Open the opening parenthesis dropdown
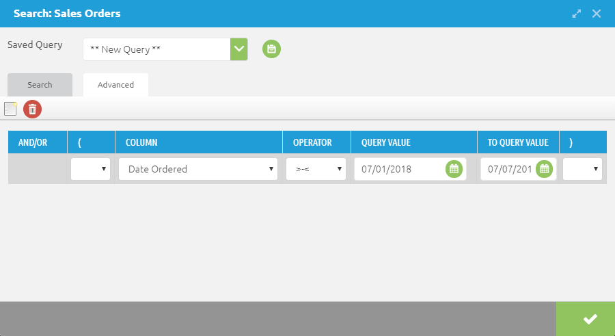Viewport: 615px width, 336px height. tap(91, 169)
